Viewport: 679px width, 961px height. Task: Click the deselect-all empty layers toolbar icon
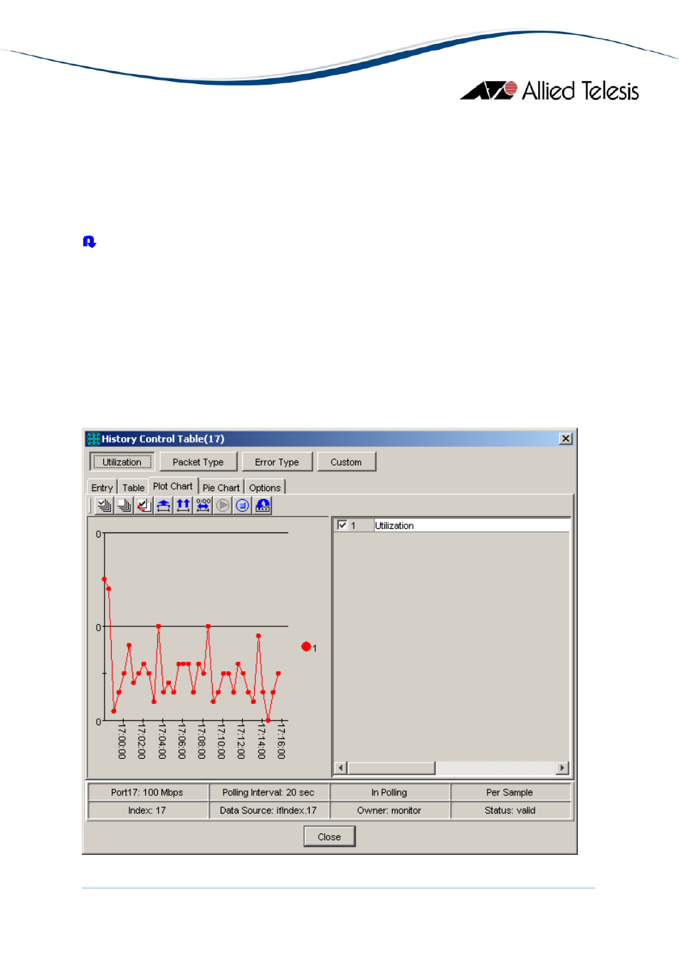pyautogui.click(x=124, y=505)
